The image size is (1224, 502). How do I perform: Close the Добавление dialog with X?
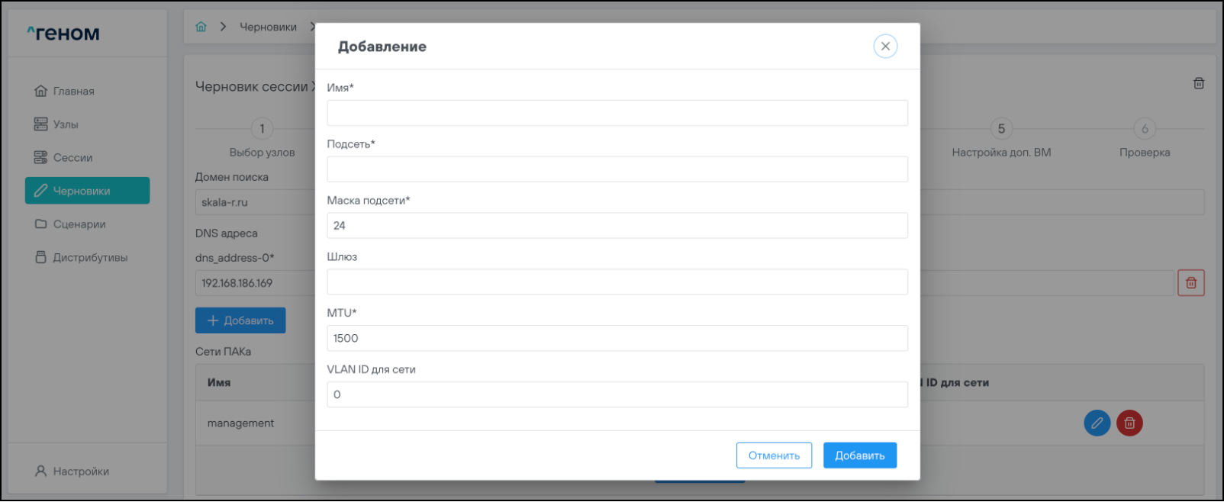tap(885, 47)
